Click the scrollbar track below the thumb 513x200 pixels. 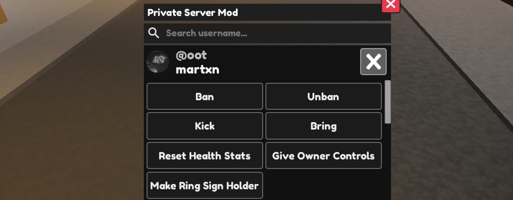point(388,162)
